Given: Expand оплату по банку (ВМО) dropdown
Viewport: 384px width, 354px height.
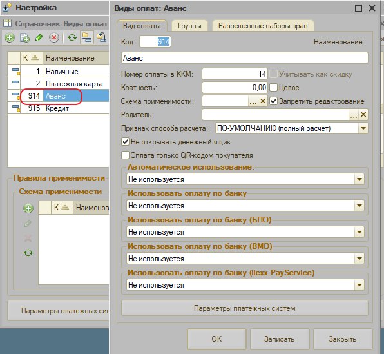Looking at the screenshot, I should pos(360,258).
